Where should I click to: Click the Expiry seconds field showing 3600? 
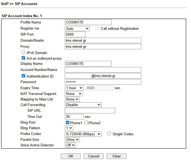pyautogui.click(x=99, y=88)
